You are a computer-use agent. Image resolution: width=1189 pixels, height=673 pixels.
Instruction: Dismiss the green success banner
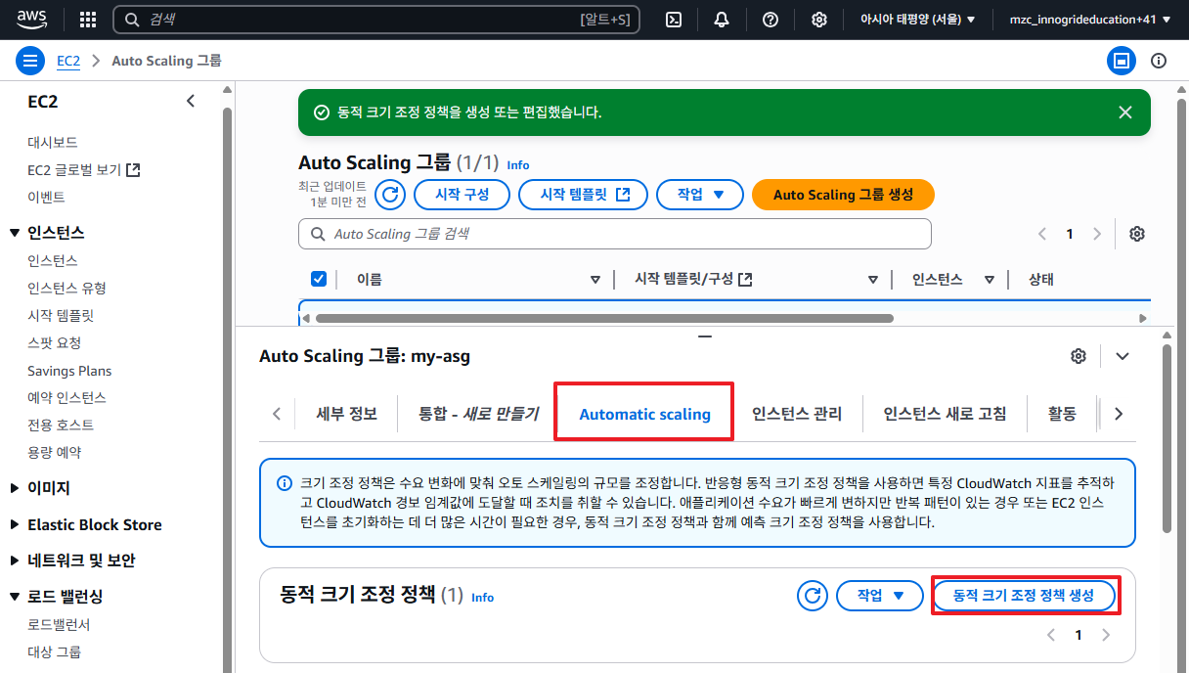(1125, 112)
